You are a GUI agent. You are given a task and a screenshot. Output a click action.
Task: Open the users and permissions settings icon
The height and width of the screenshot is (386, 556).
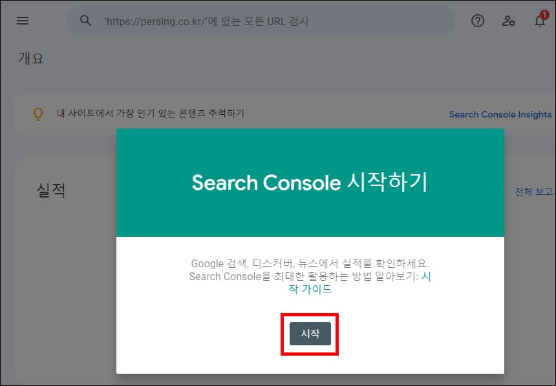coord(509,21)
